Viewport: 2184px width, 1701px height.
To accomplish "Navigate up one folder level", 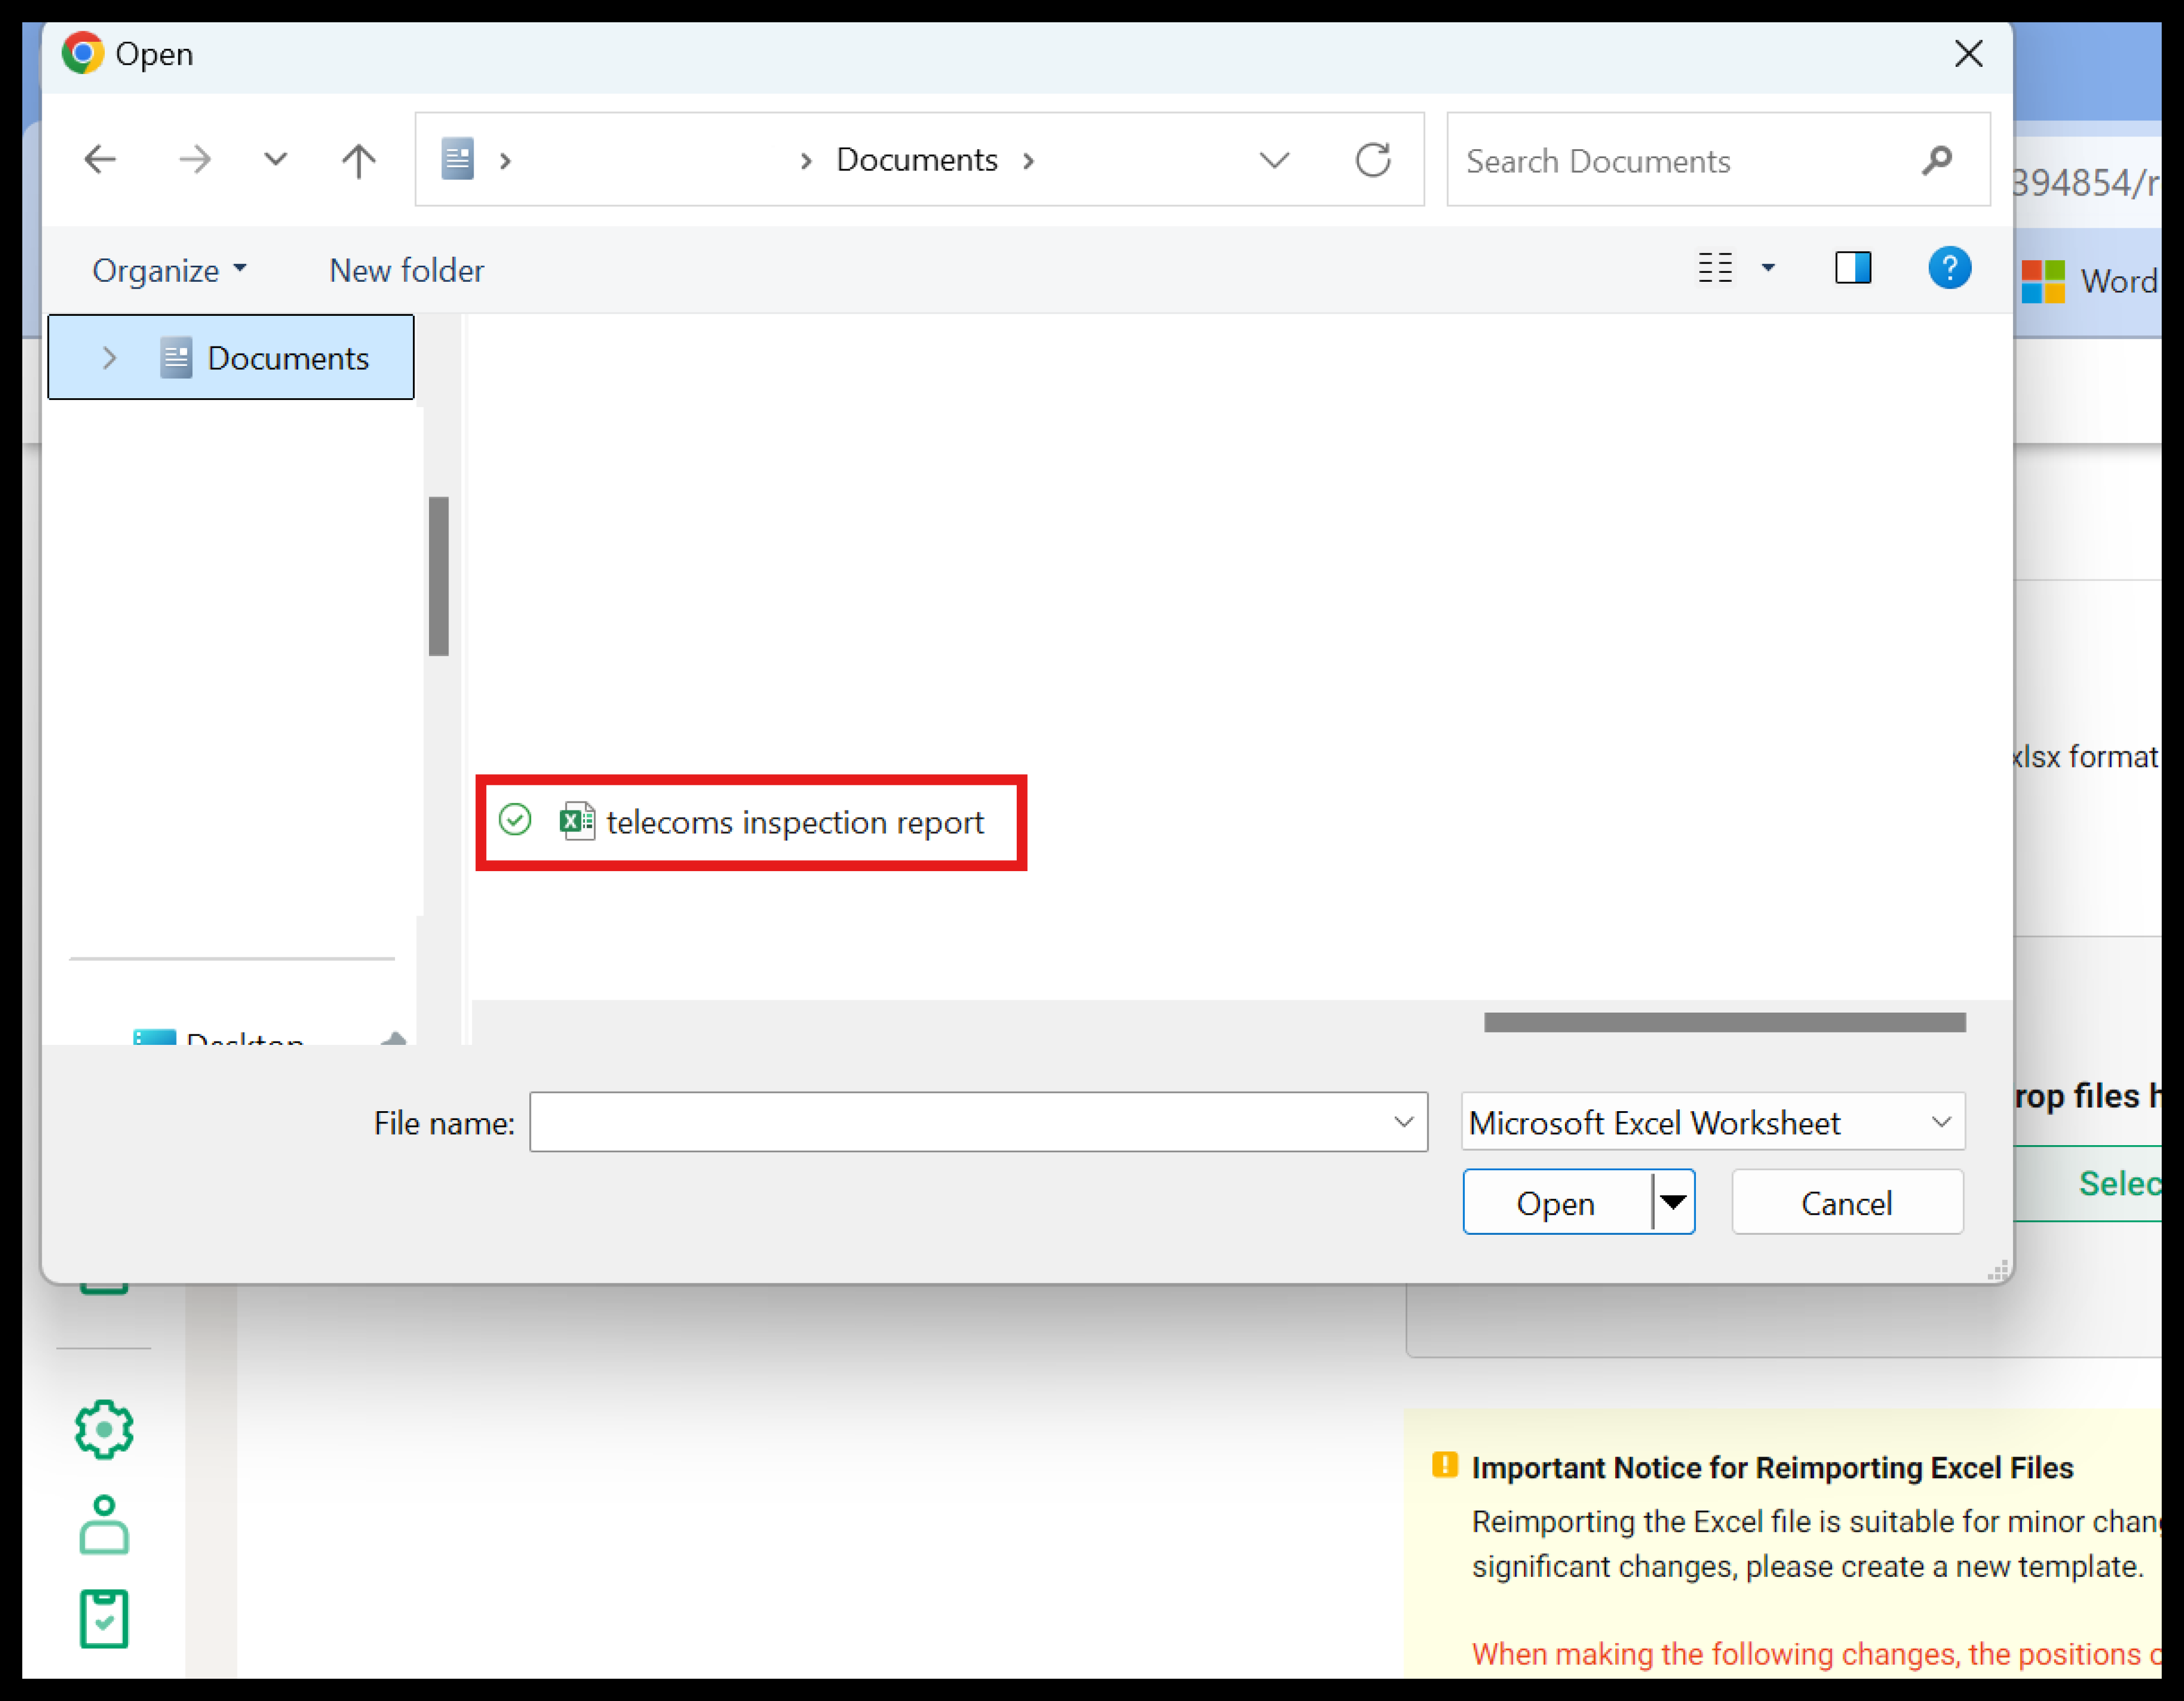I will tap(358, 160).
